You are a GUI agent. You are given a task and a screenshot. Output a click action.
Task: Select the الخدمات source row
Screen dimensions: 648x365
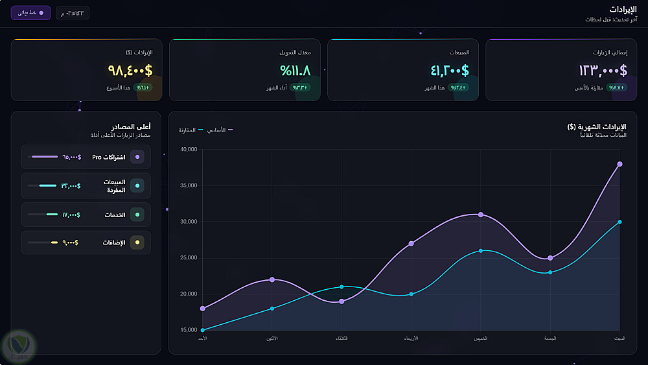coord(86,215)
